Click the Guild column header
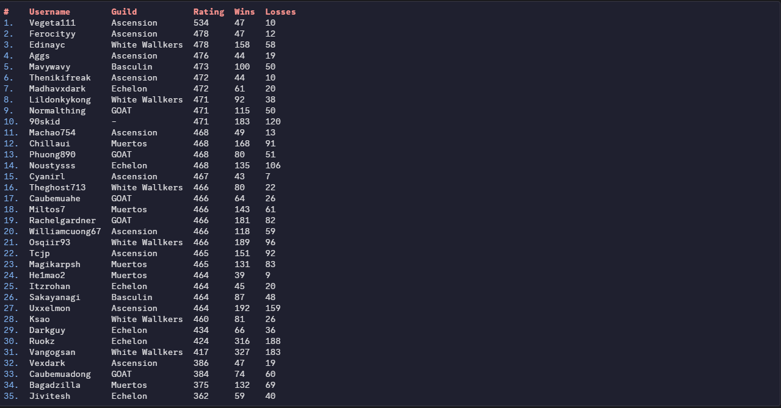Viewport: 781px width, 408px height. [x=124, y=12]
